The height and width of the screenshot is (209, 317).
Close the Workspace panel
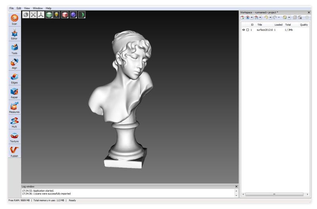click(x=309, y=13)
